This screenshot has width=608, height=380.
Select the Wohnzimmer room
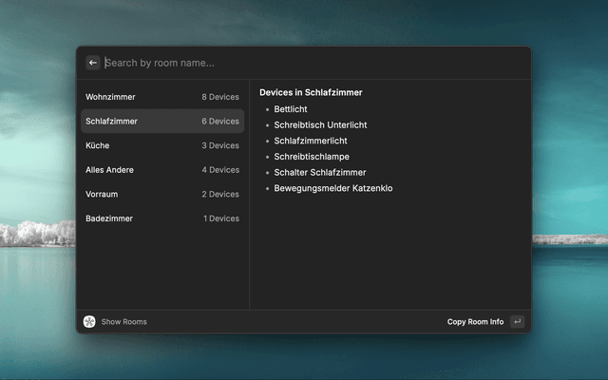(161, 97)
